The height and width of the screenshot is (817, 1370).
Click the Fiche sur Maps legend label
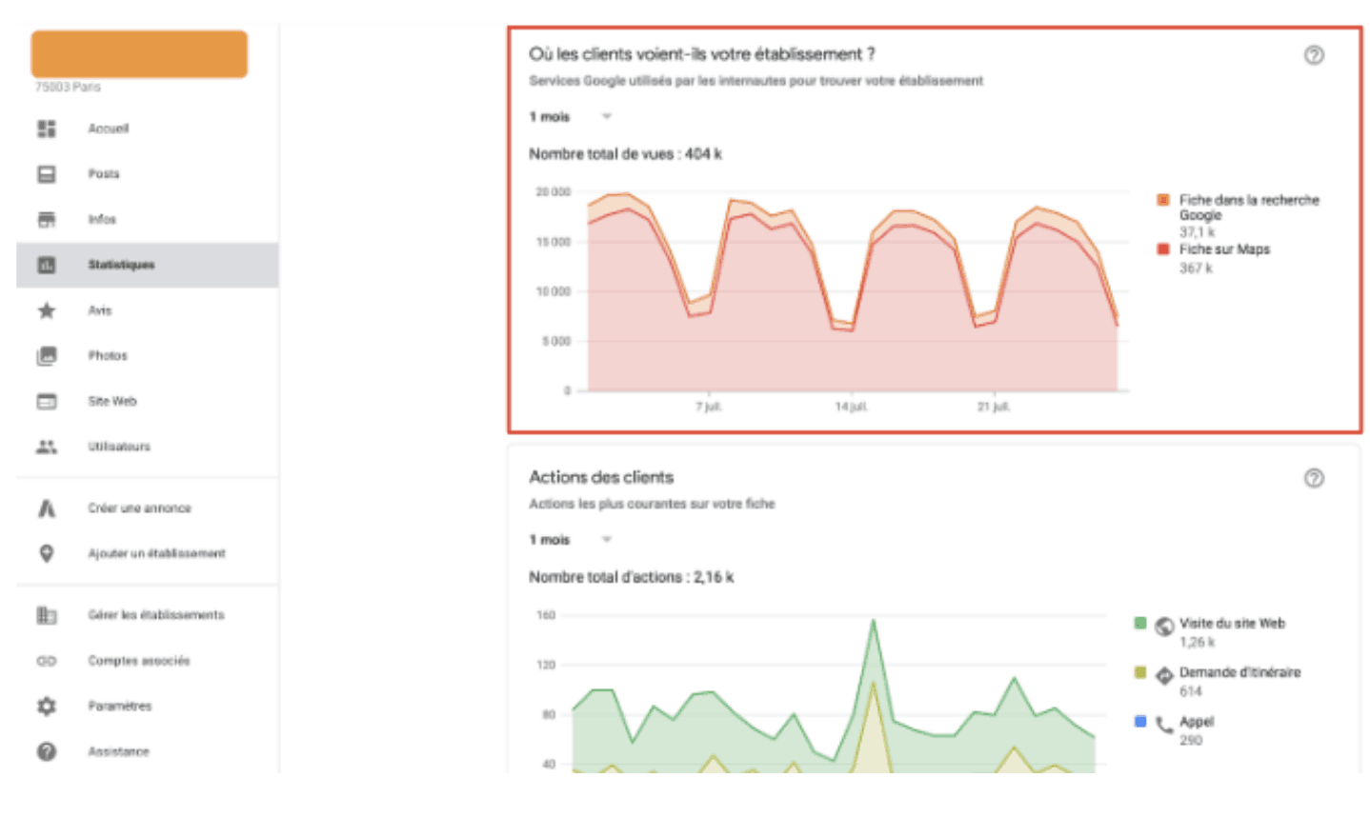tap(1224, 249)
